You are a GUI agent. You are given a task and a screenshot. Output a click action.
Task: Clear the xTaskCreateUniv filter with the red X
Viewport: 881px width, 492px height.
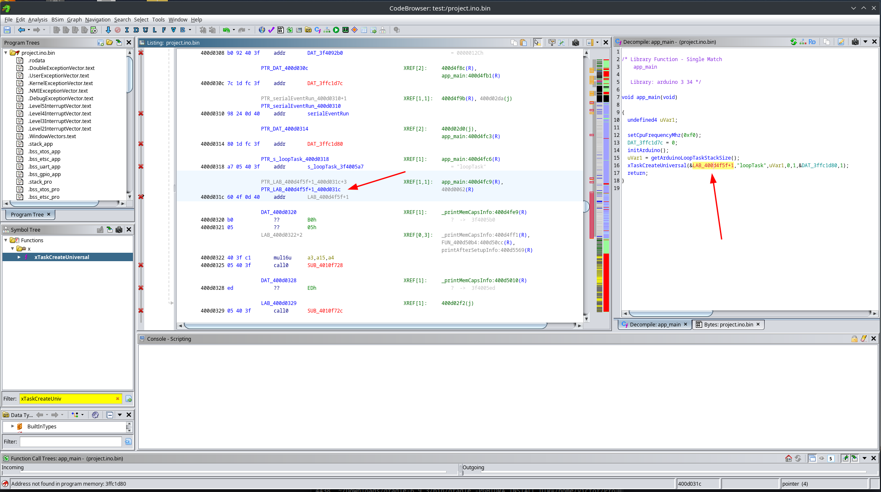pos(118,398)
